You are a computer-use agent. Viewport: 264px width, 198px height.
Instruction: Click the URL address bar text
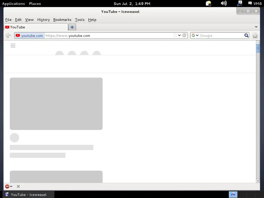point(68,36)
